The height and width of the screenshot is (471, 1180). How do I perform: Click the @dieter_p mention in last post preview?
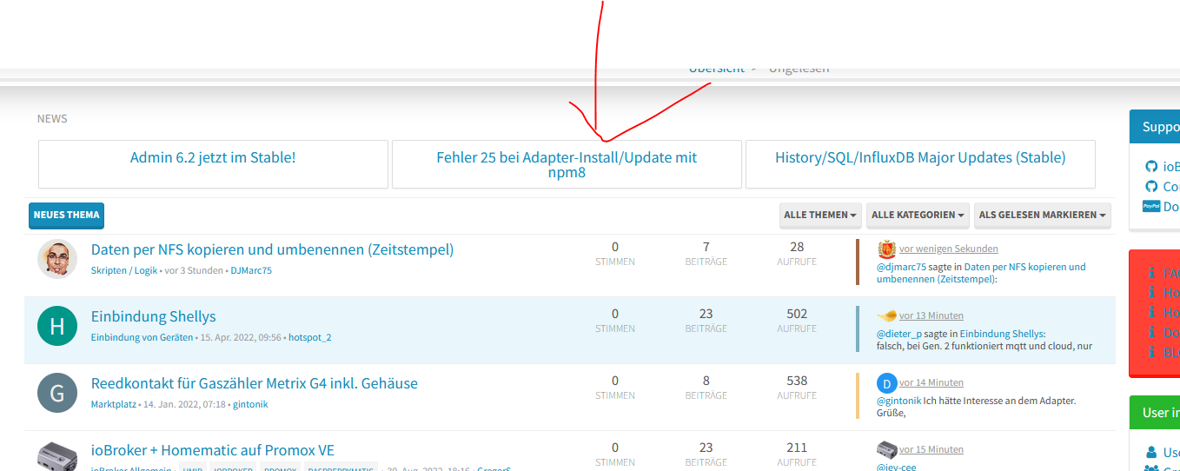tap(899, 334)
